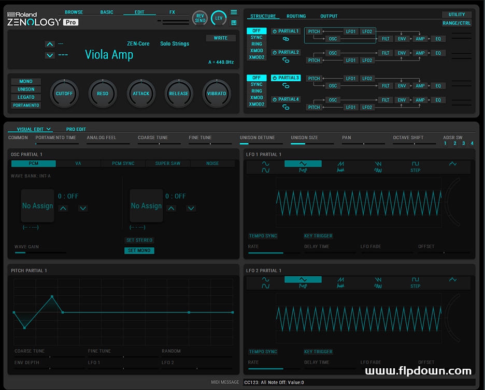
Task: Toggle TEMPO SYNC for LFO 1
Action: tap(263, 236)
